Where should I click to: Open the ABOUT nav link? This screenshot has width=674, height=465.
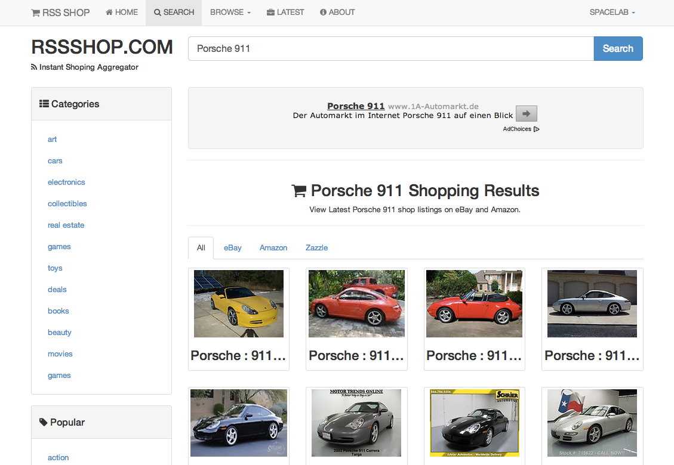coord(337,13)
